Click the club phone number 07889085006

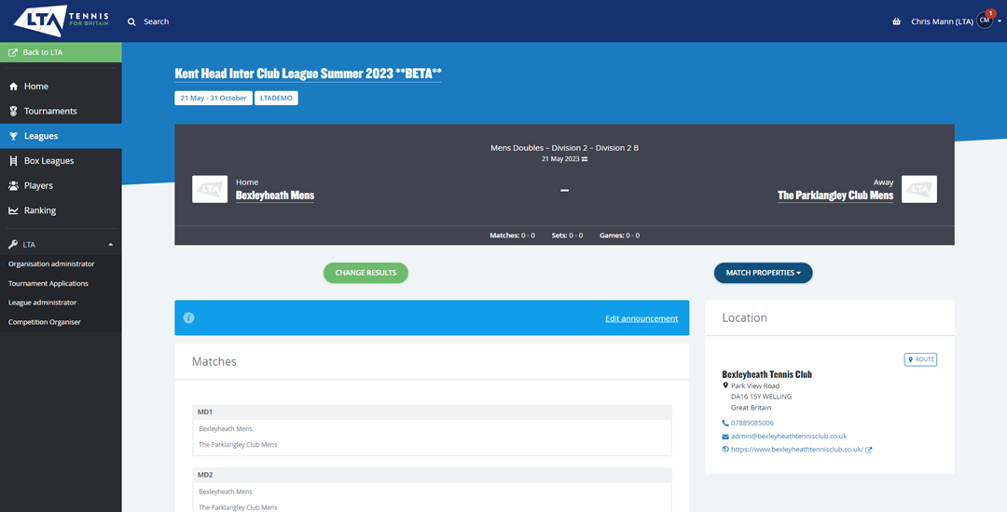[x=752, y=423]
